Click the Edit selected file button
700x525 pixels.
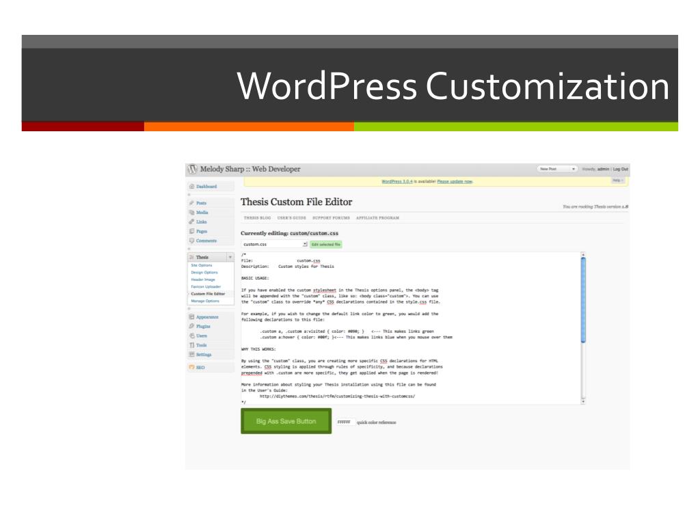pyautogui.click(x=326, y=244)
